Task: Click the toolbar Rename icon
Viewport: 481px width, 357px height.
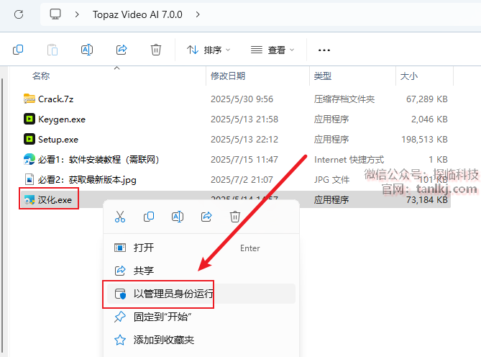Action: click(x=87, y=50)
